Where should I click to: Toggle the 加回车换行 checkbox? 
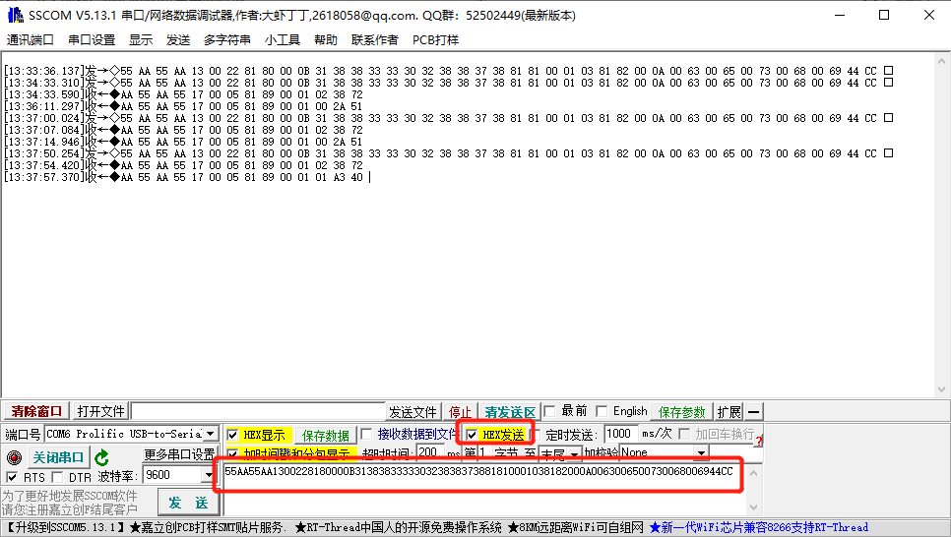pos(685,434)
